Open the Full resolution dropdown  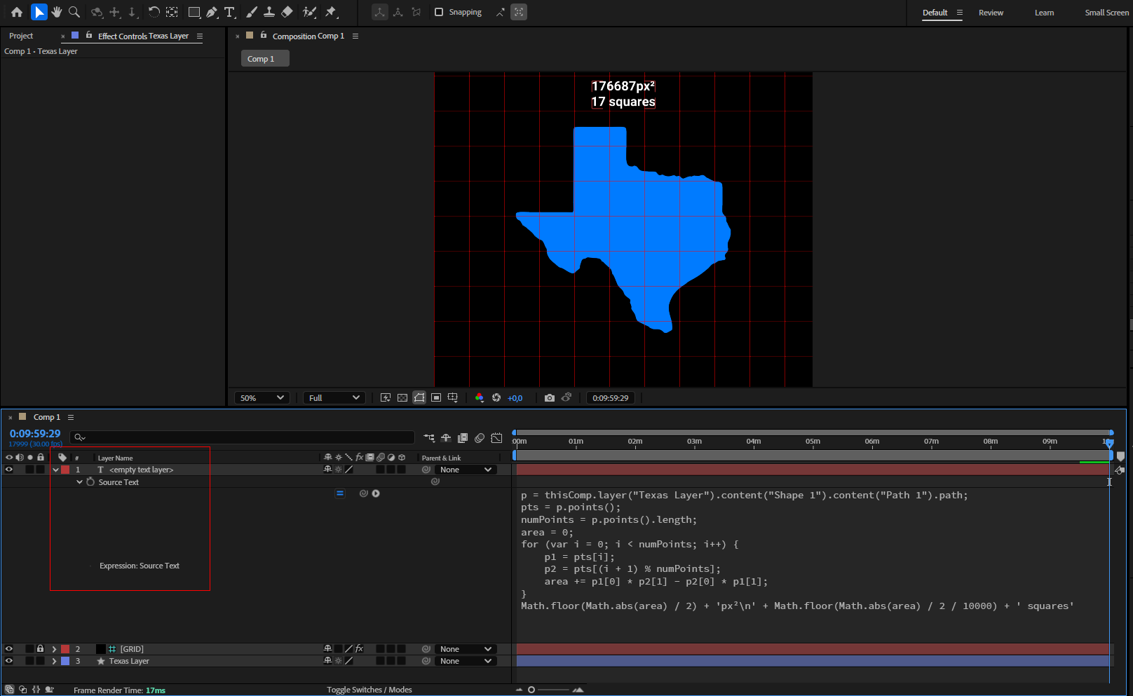[x=334, y=397]
